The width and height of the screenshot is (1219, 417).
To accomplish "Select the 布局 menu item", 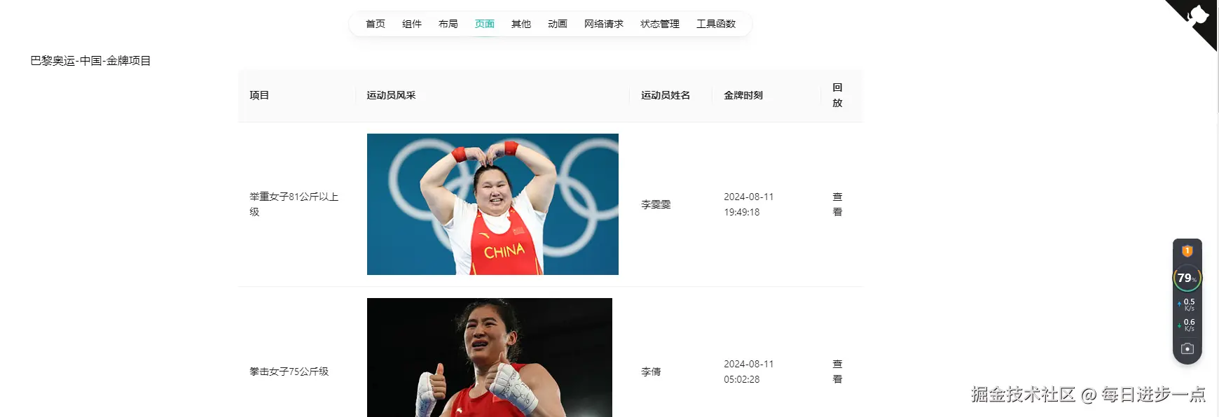I will (448, 24).
